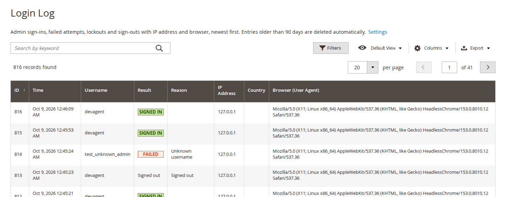Image resolution: width=506 pixels, height=197 pixels.
Task: Click the 816 records found text
Action: 35,67
